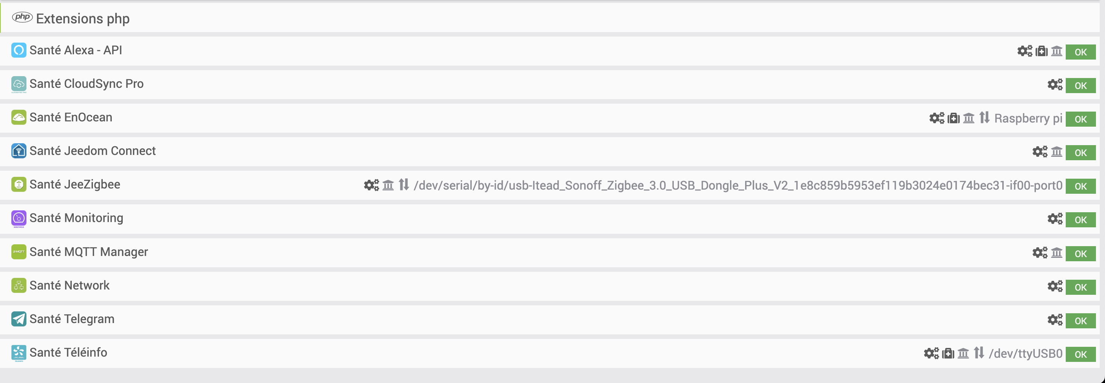Click the Santé Telegram plugin logo
The height and width of the screenshot is (383, 1105).
(x=19, y=319)
